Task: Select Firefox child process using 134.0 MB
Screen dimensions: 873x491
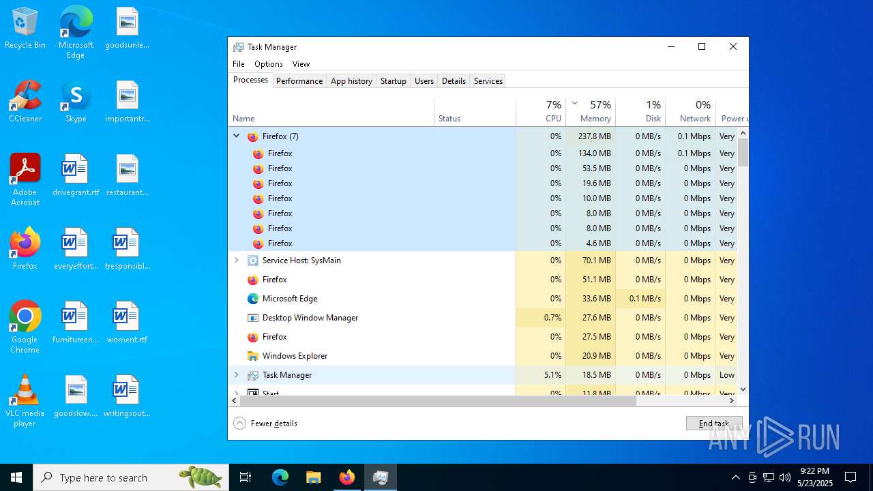Action: coord(483,153)
